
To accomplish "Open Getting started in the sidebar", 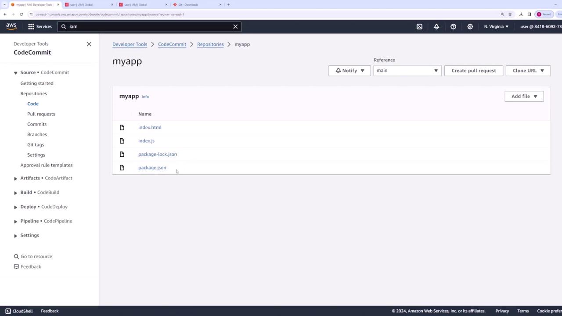I will [x=37, y=83].
